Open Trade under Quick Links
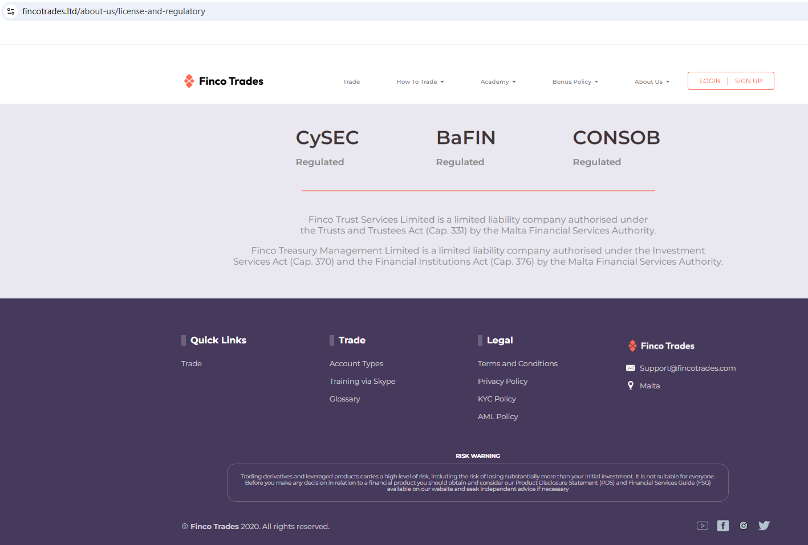This screenshot has width=808, height=545. click(x=192, y=363)
